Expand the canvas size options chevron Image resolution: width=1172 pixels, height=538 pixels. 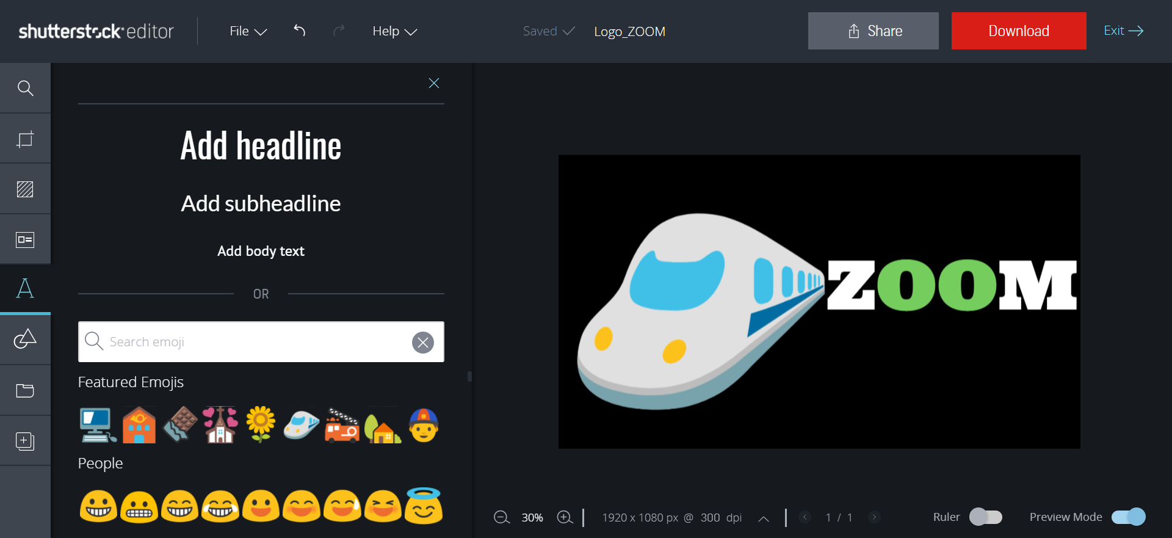tap(763, 518)
